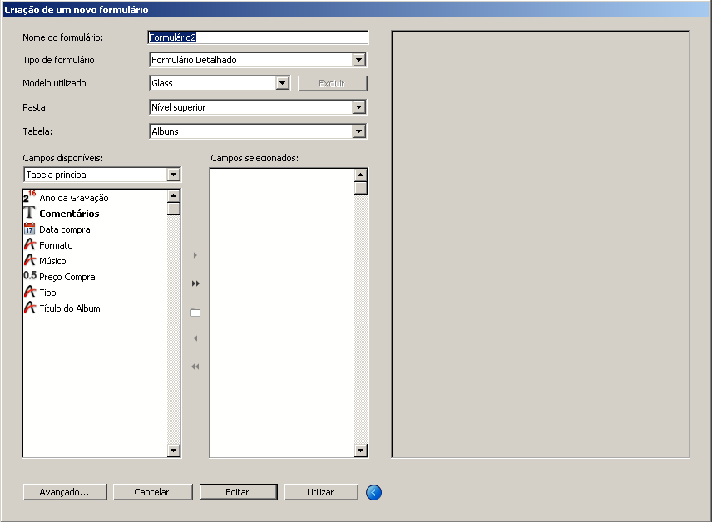Click the folder icon between field lists
The width and height of the screenshot is (712, 522).
(195, 312)
